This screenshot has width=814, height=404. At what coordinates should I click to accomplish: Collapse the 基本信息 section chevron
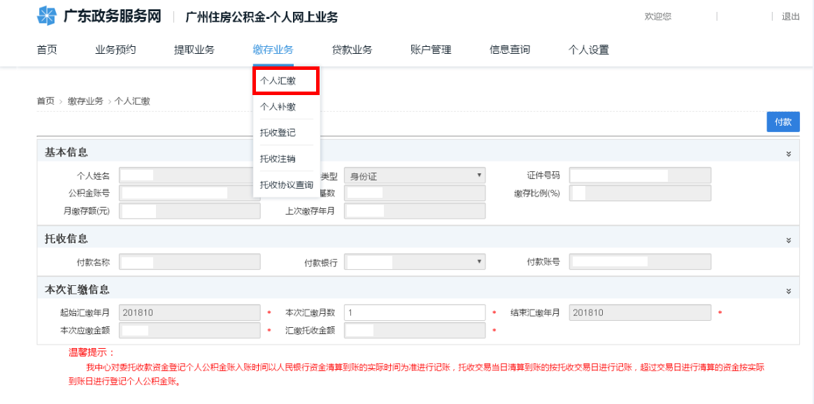[788, 154]
